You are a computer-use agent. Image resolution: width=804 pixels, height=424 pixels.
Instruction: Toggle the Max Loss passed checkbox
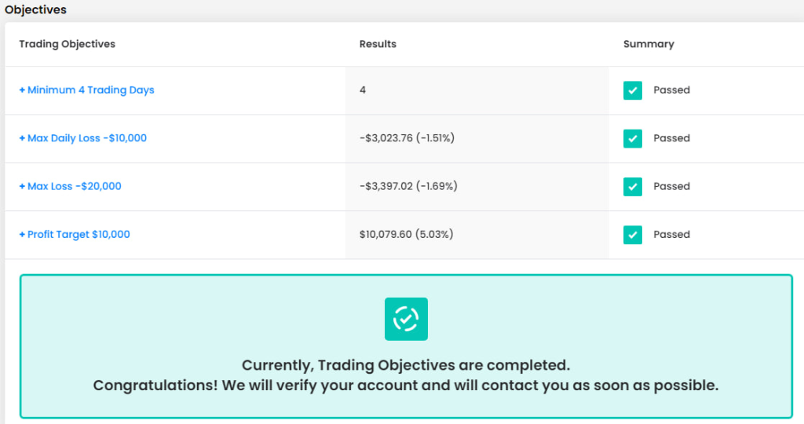pyautogui.click(x=633, y=186)
